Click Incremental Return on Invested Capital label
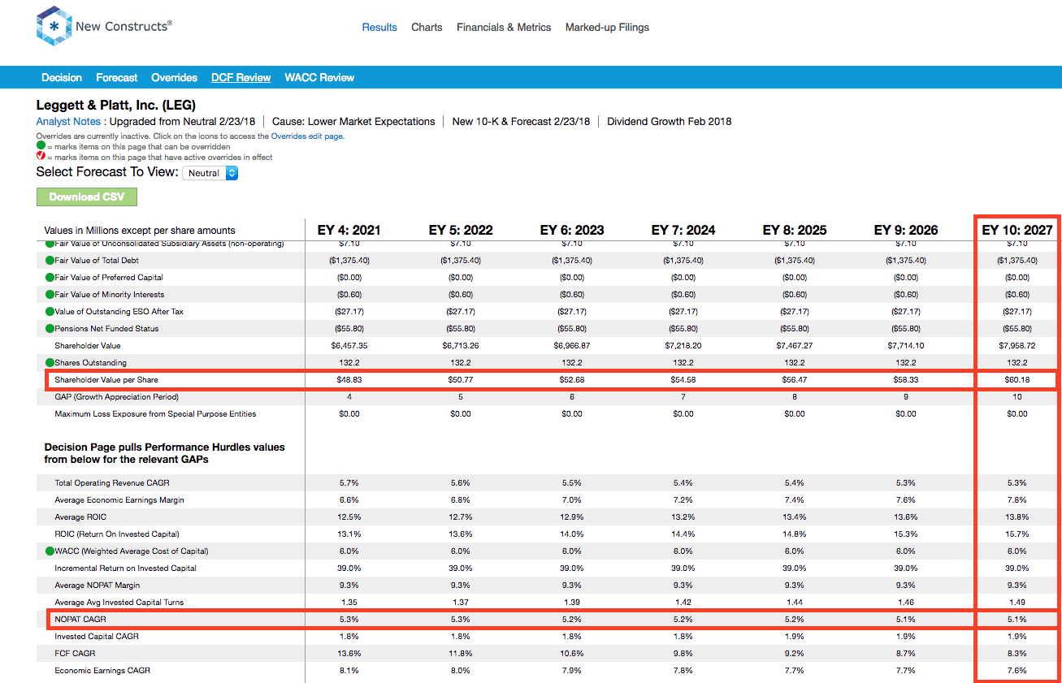 [x=125, y=568]
